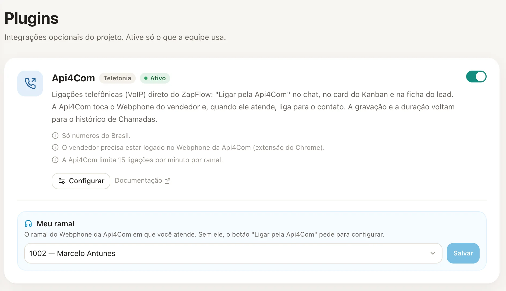Viewport: 506px width, 291px height.
Task: Click the green dot in Ativo badge
Action: point(146,78)
